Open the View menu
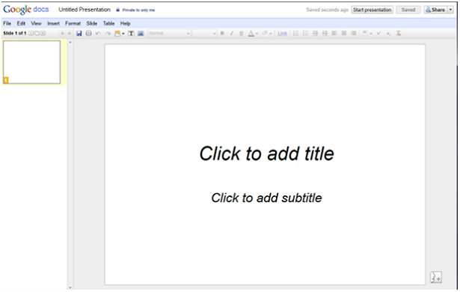 click(37, 23)
